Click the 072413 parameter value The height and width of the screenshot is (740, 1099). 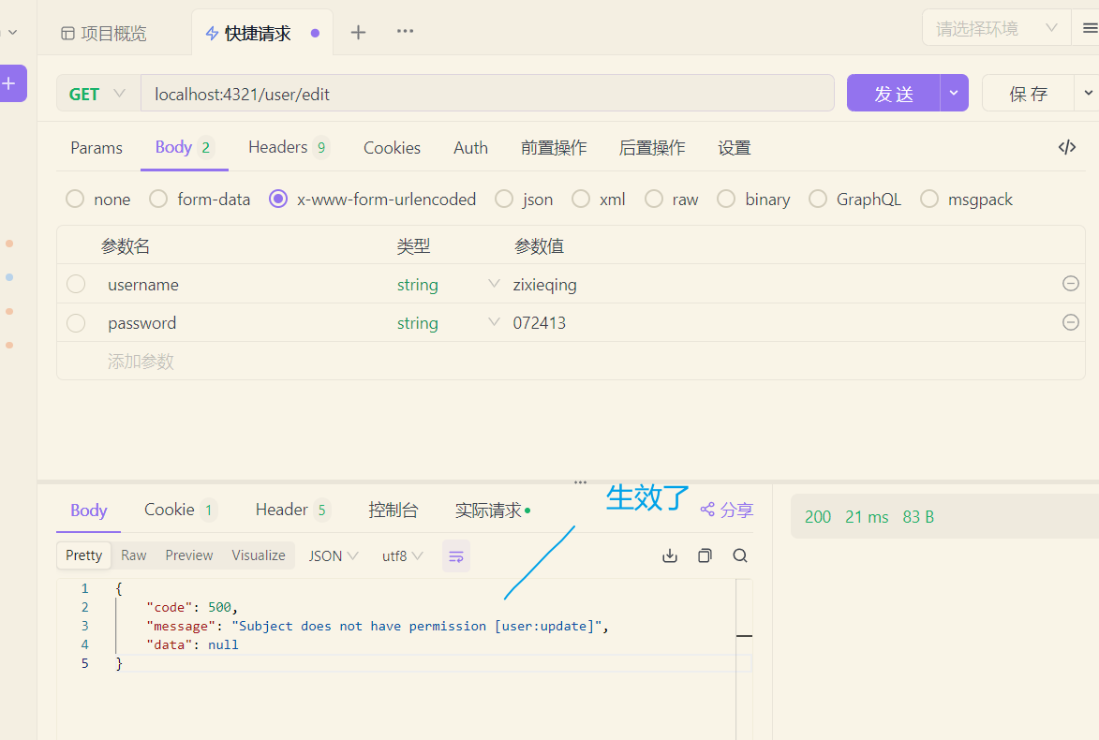pyautogui.click(x=539, y=323)
